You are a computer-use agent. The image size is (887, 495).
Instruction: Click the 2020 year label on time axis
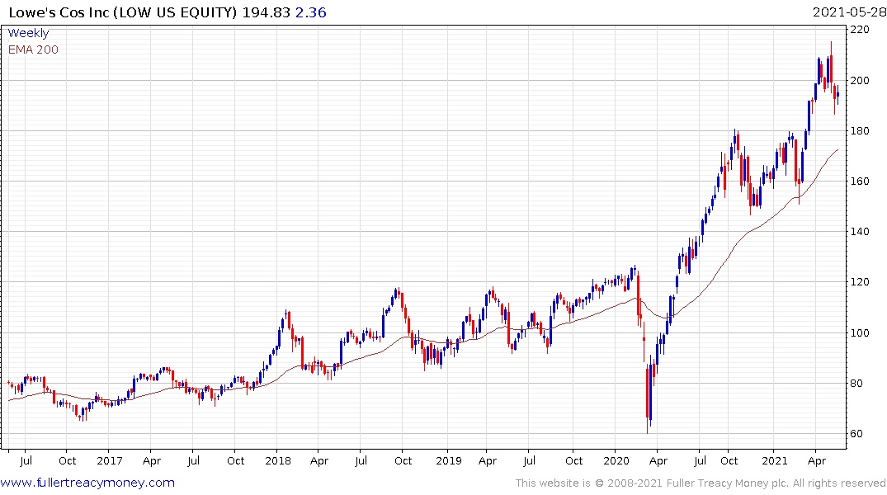[x=616, y=461]
